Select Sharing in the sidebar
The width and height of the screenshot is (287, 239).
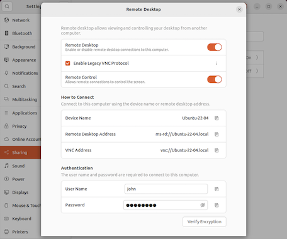click(x=21, y=153)
